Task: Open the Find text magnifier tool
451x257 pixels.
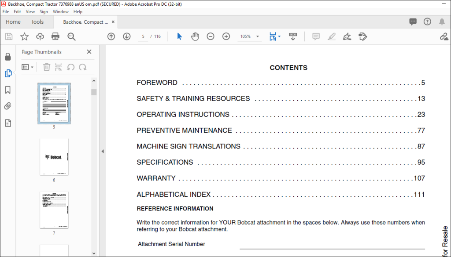Action: [71, 36]
